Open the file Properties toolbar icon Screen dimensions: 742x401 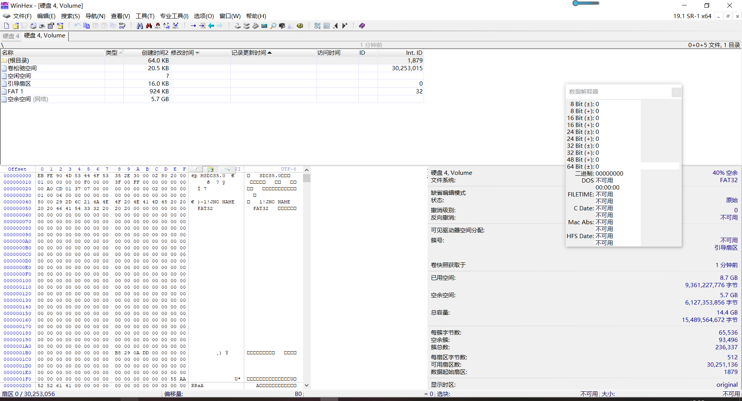tap(51, 26)
